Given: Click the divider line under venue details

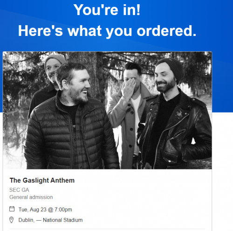Looking at the screenshot, I should tap(107, 229).
